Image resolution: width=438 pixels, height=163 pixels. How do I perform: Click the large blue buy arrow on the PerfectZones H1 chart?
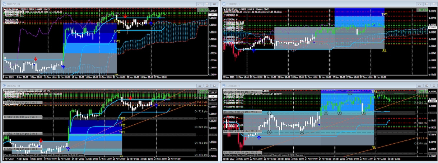tap(258, 138)
